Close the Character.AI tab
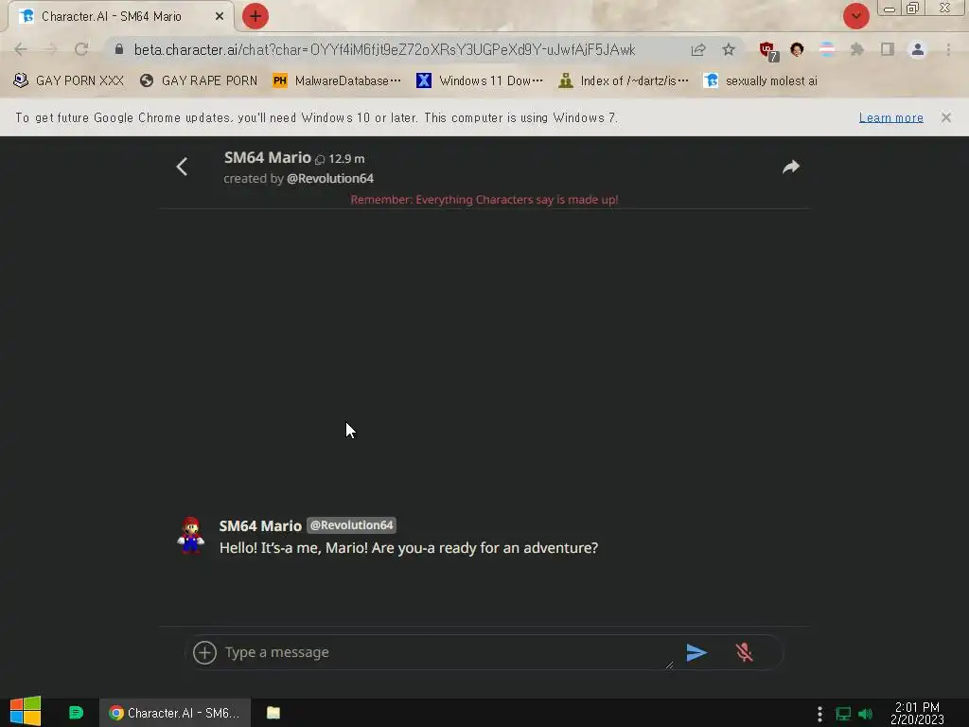 click(x=219, y=17)
